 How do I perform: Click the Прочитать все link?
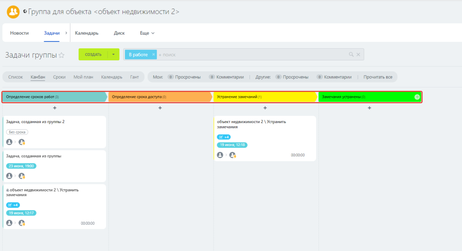[378, 77]
